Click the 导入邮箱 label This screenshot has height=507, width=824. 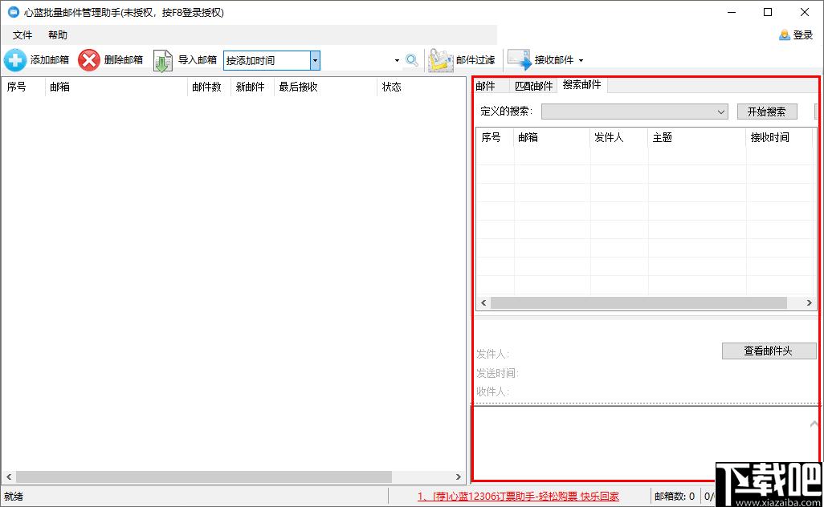coord(198,60)
